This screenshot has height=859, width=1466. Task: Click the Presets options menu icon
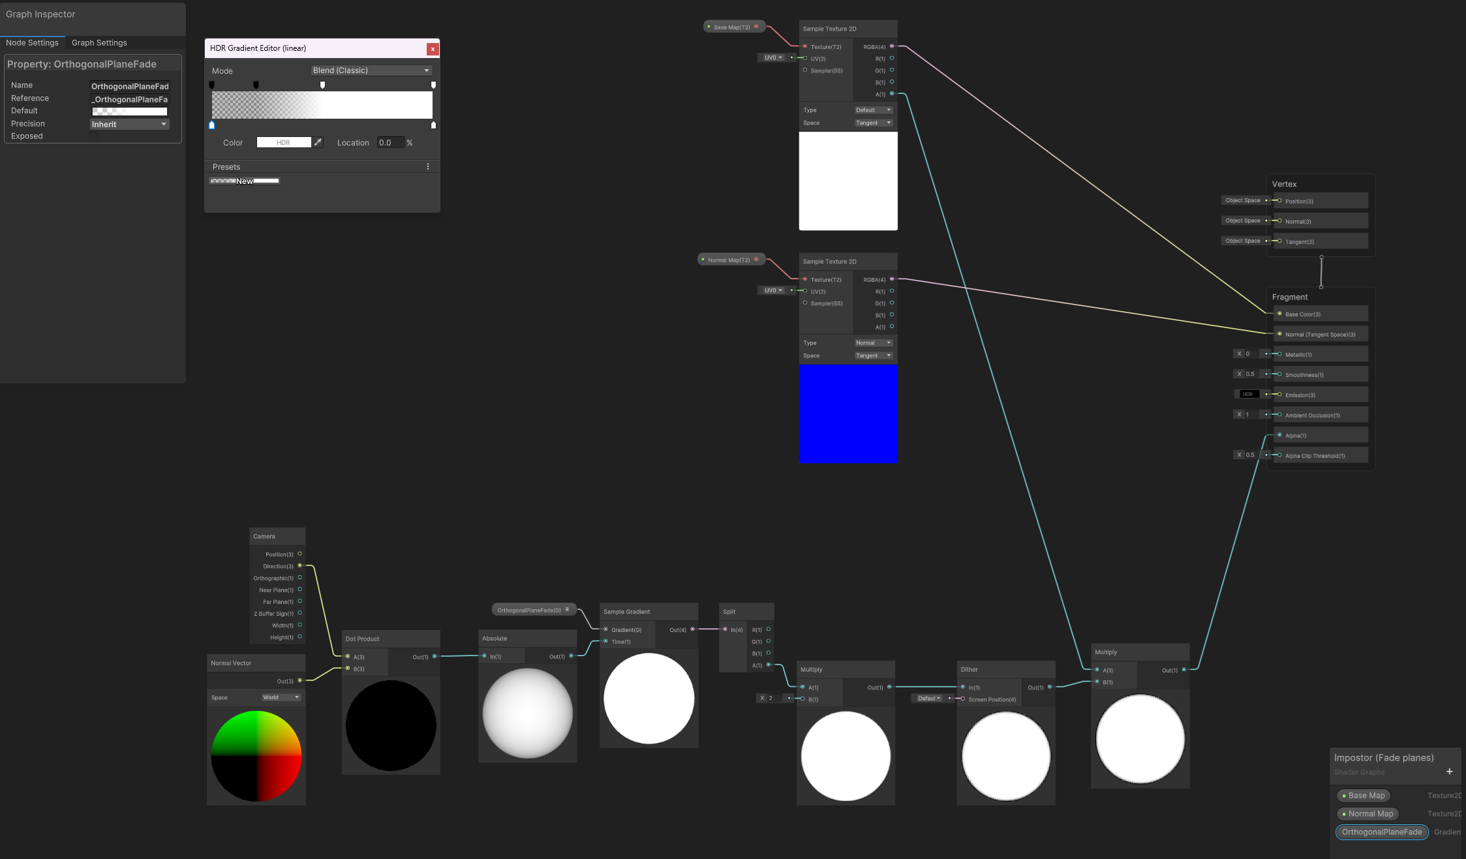pyautogui.click(x=429, y=166)
